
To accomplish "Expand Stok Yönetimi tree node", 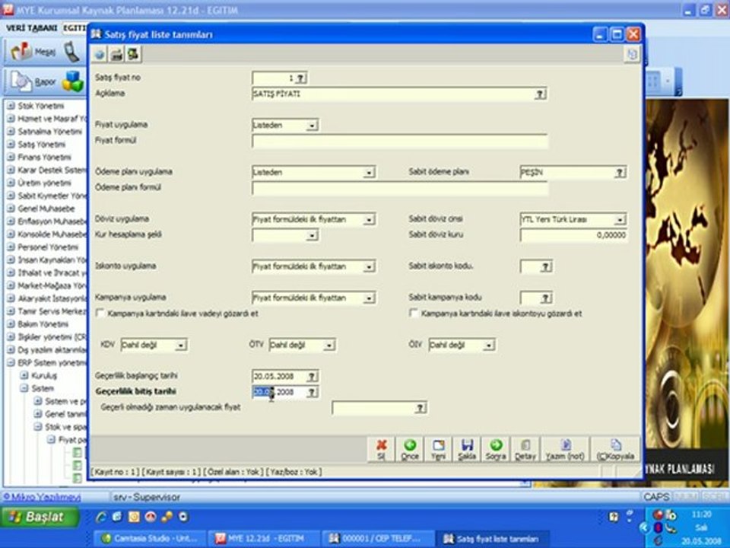I will (11, 106).
